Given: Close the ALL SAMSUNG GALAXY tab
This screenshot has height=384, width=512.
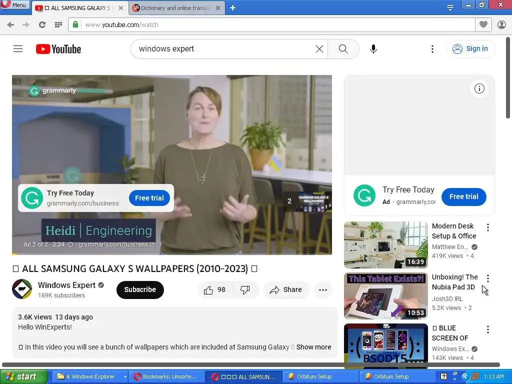Looking at the screenshot, I should [121, 8].
